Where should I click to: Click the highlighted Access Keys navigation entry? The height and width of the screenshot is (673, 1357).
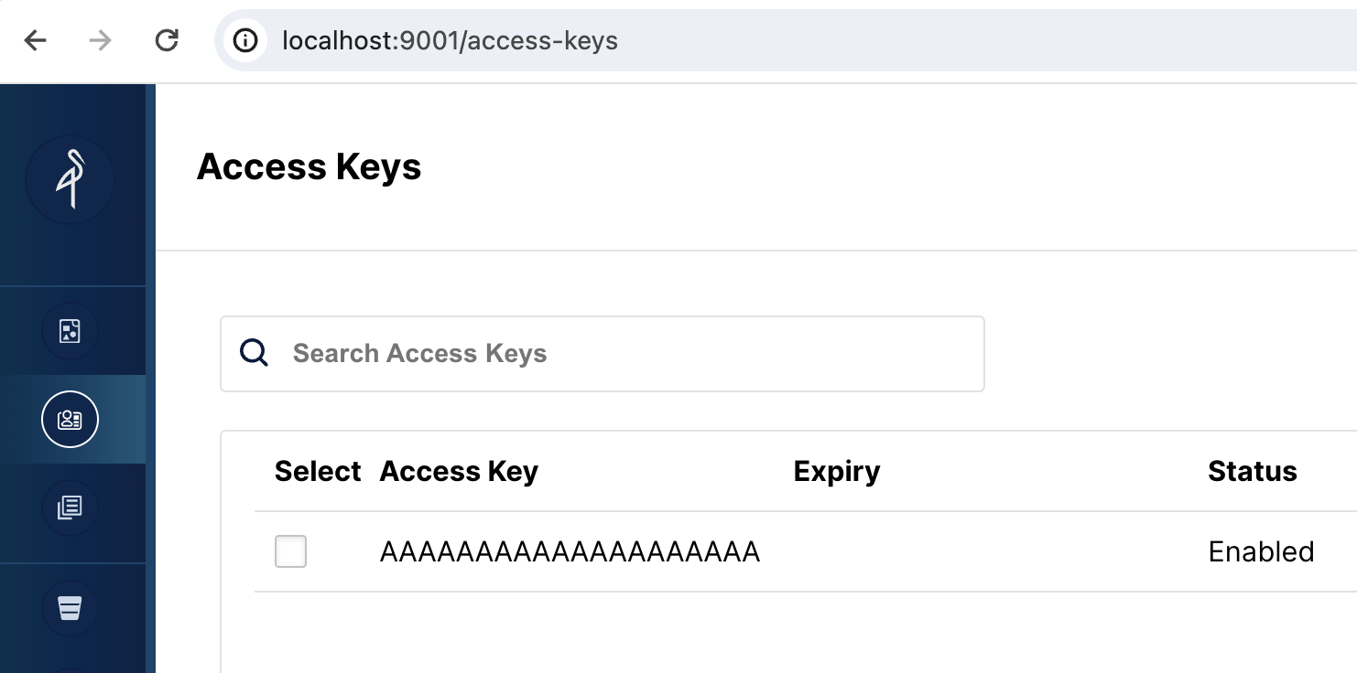pyautogui.click(x=71, y=419)
